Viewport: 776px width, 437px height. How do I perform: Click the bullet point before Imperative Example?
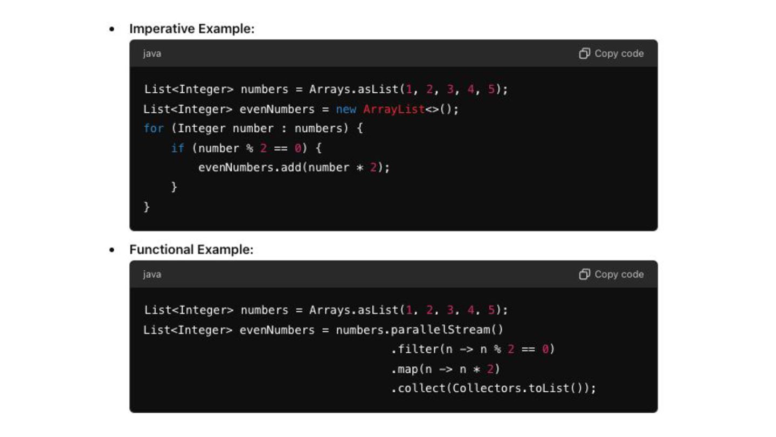coord(112,30)
